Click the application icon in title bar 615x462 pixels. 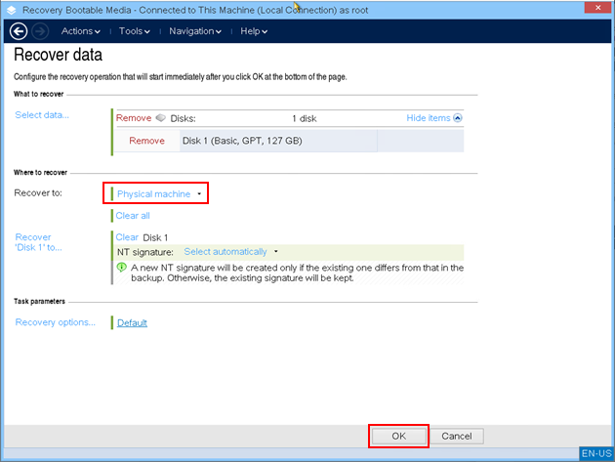[x=9, y=9]
